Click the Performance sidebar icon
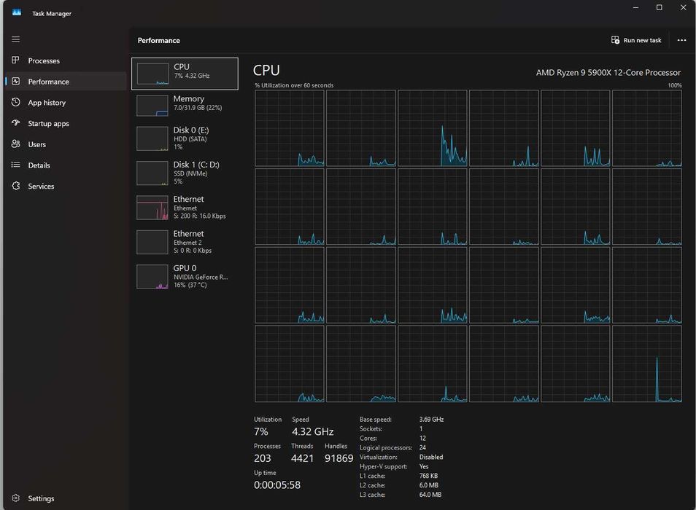Screen dimensions: 696x510 pyautogui.click(x=15, y=81)
